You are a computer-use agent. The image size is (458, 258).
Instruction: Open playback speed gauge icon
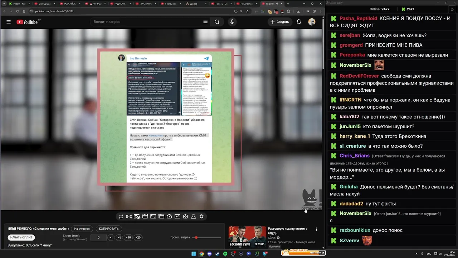170,216
